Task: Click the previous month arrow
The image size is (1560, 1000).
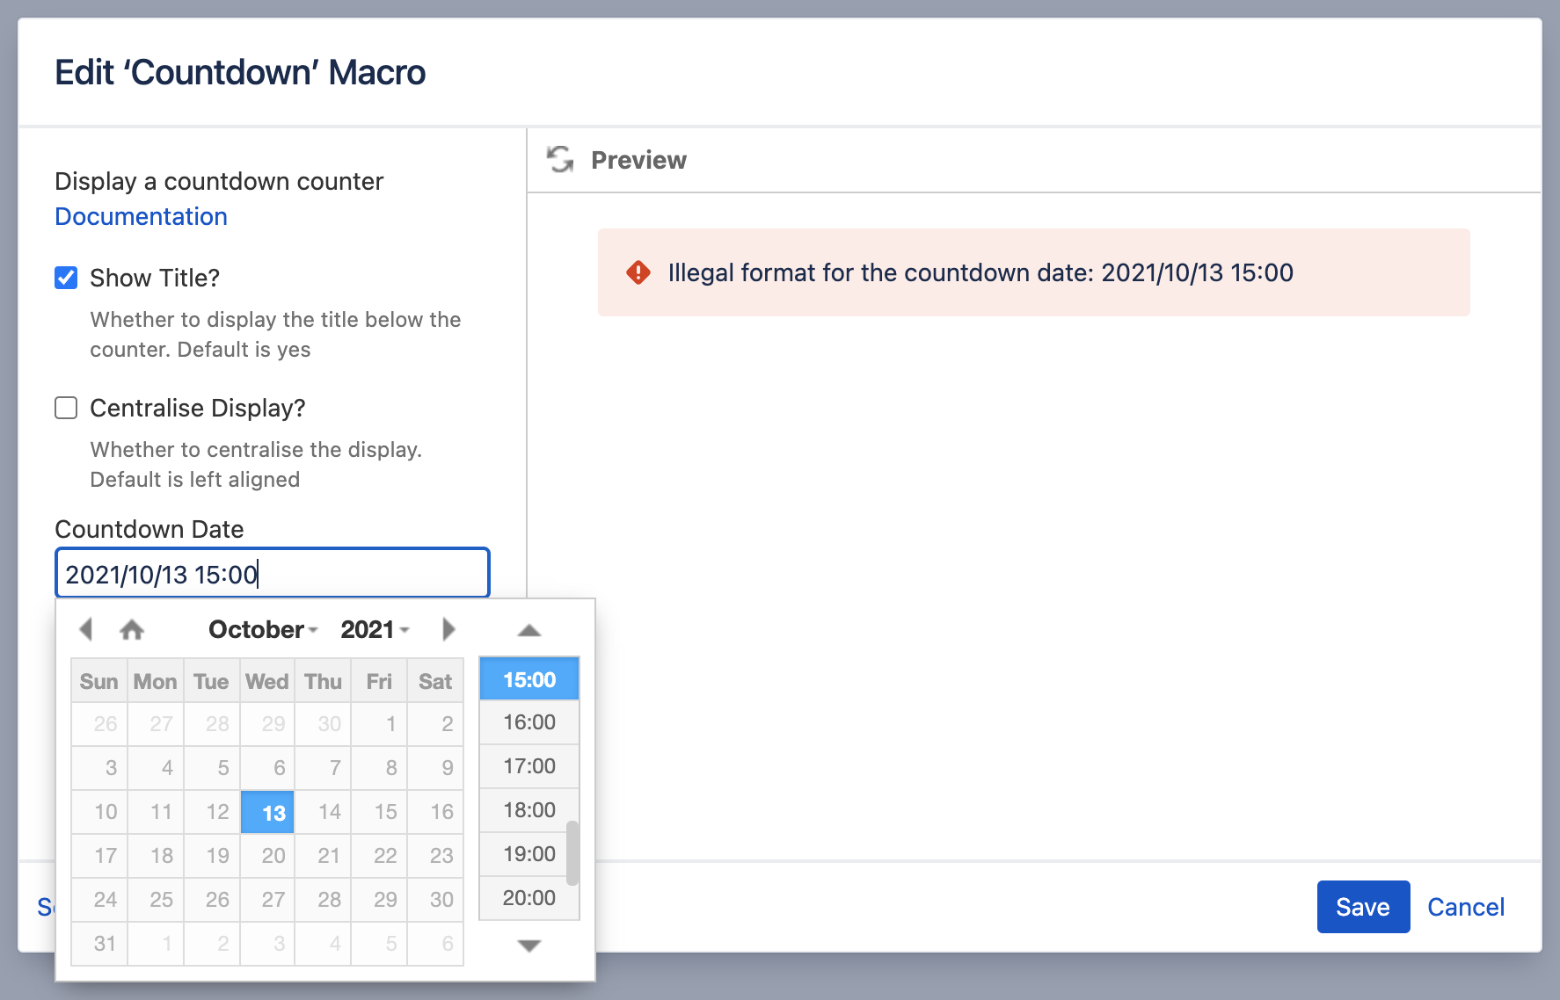Action: 86,629
